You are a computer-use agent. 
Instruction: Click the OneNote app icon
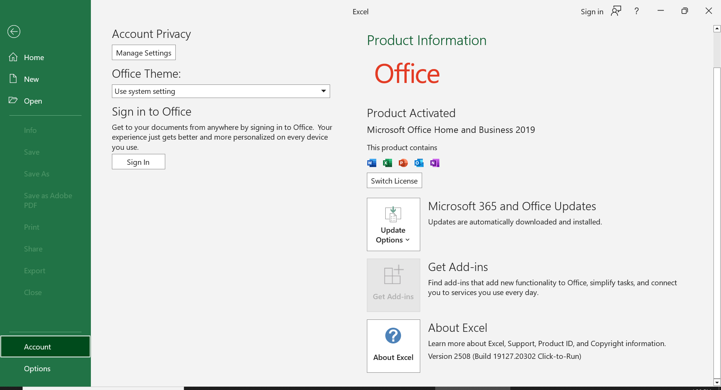tap(435, 163)
